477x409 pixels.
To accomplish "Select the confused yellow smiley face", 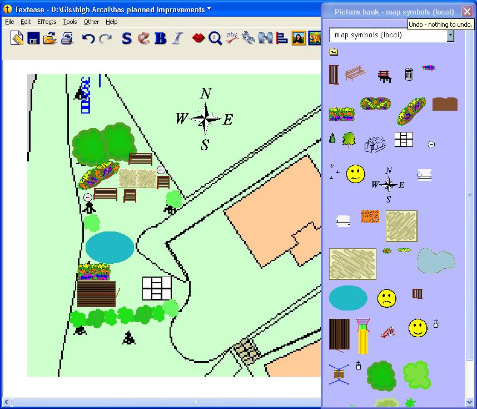I will [355, 174].
